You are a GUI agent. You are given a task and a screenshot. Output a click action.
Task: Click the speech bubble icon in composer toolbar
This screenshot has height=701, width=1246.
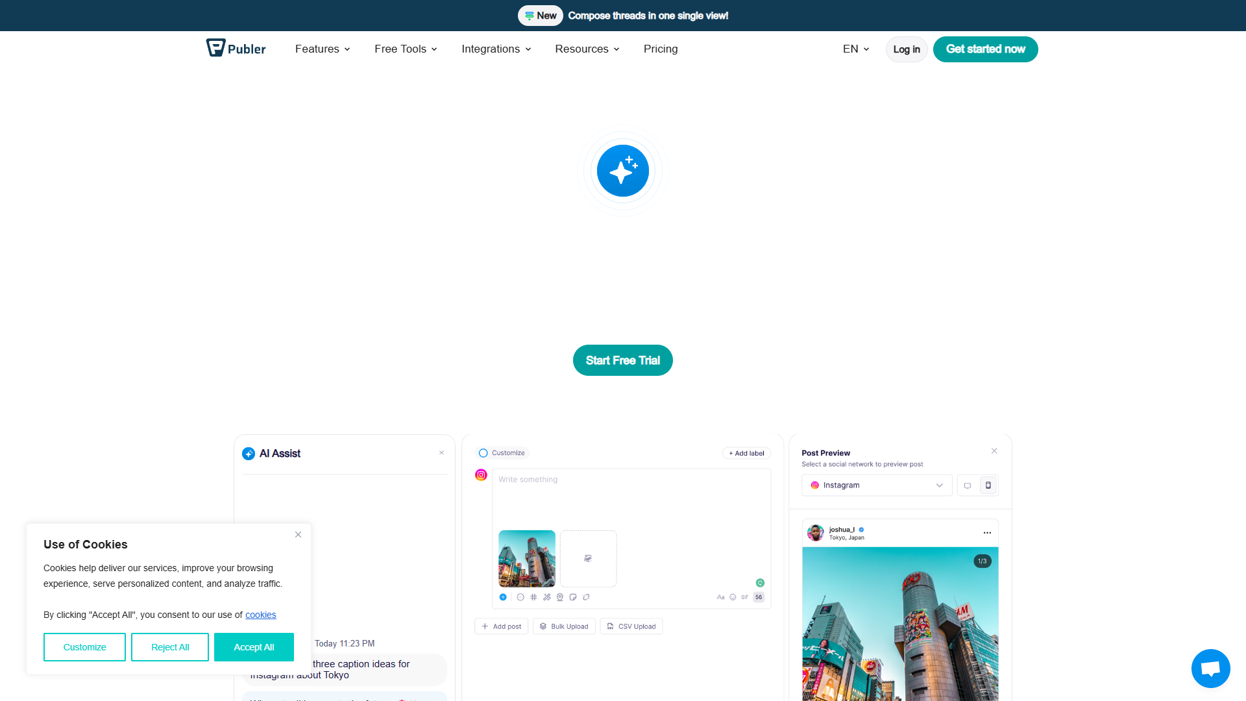click(x=520, y=597)
